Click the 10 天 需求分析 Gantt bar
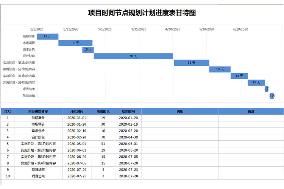Screen dimensions: 284x189 [x=88, y=49]
